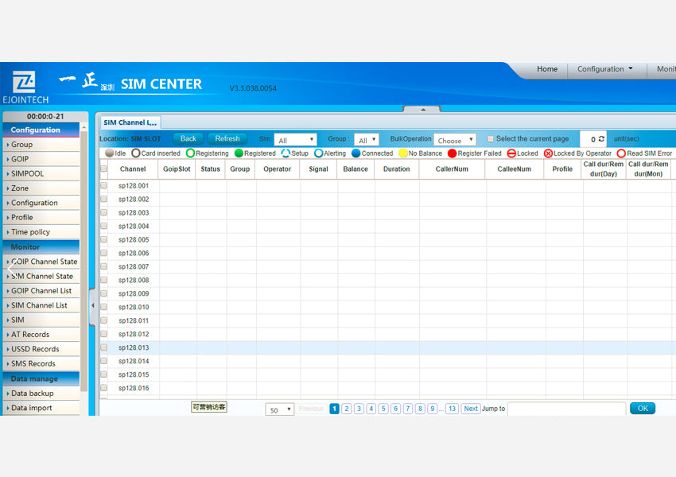This screenshot has width=676, height=477.
Task: Click the Registered green status legend icon
Action: click(x=239, y=153)
